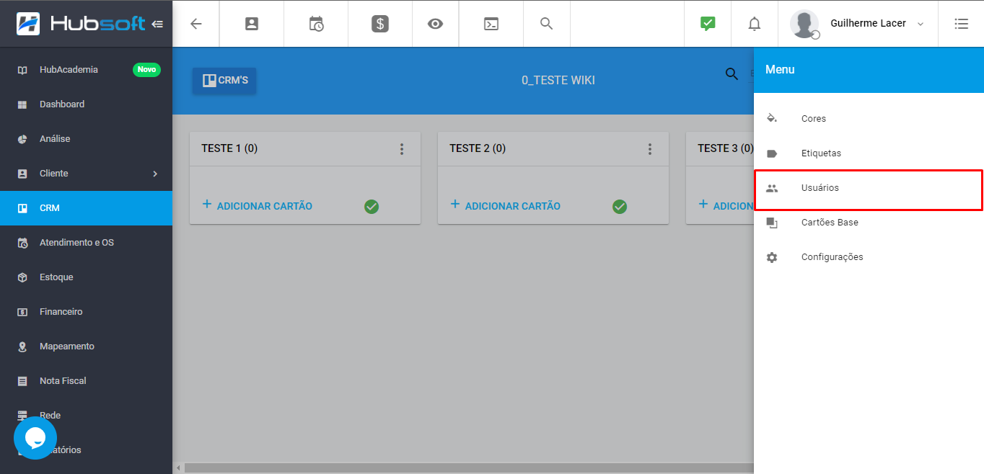
Task: Click the Hubsoft logo
Action: [x=81, y=24]
